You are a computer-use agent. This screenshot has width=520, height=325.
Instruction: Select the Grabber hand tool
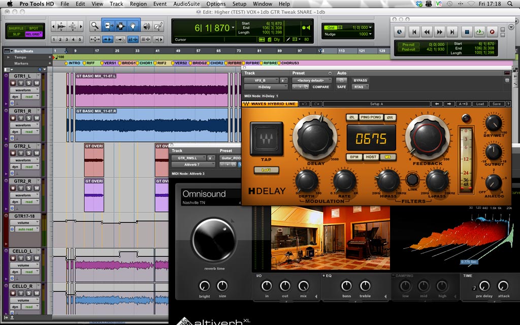134,26
